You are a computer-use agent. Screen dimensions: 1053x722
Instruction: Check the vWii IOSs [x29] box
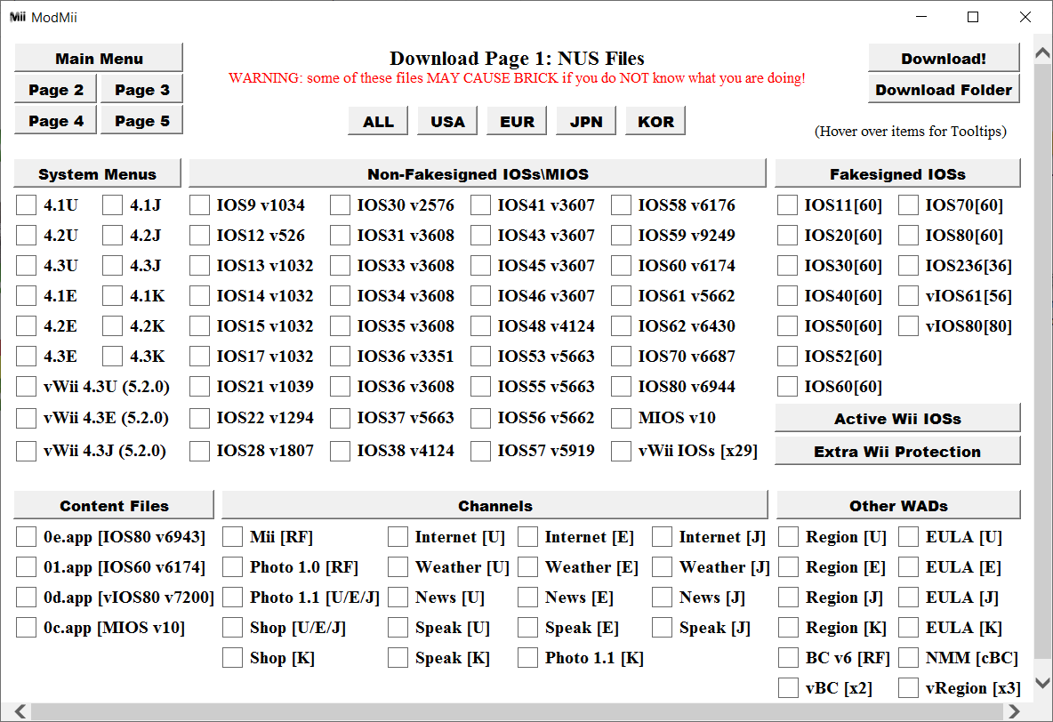click(x=621, y=450)
